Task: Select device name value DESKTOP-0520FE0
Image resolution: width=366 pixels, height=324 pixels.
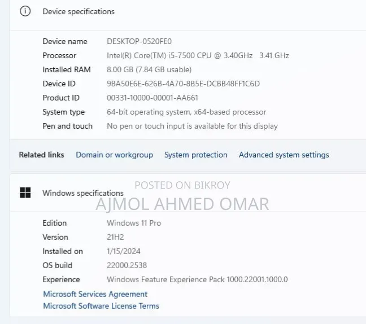Action: click(139, 42)
